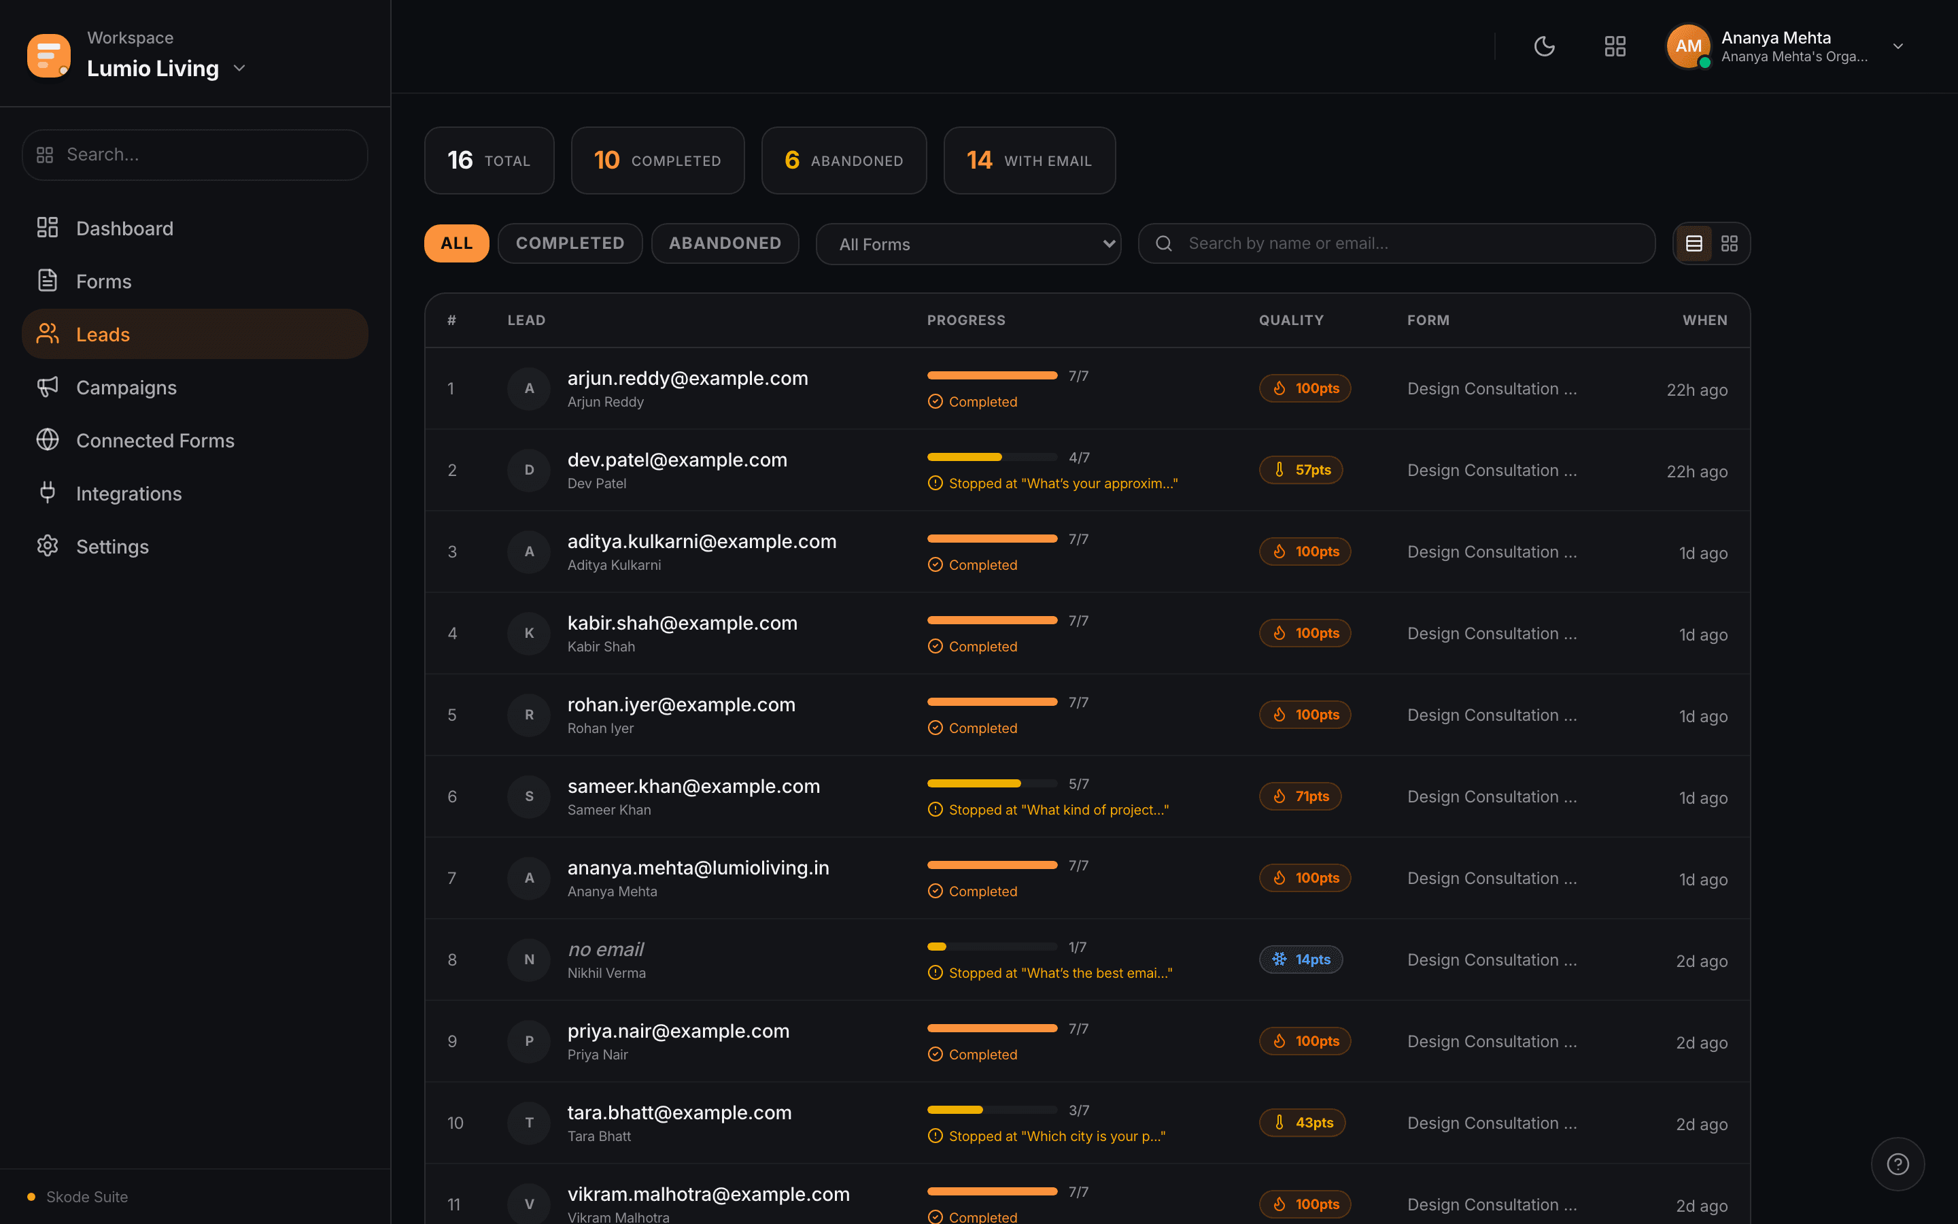Go to Campaigns in the sidebar
This screenshot has width=1958, height=1224.
(x=195, y=387)
